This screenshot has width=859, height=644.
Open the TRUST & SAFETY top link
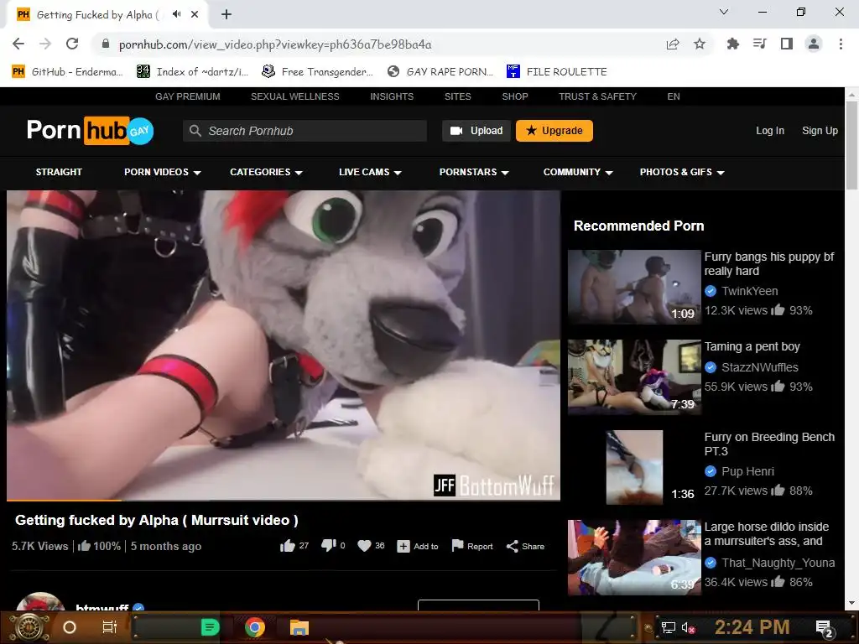pyautogui.click(x=597, y=96)
